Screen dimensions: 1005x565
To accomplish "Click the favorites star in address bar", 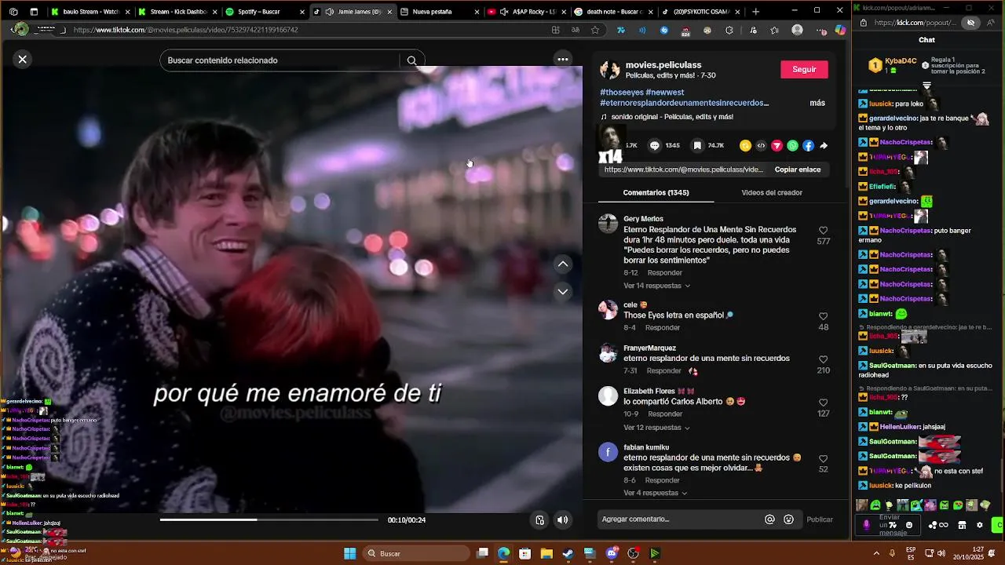I will click(595, 30).
